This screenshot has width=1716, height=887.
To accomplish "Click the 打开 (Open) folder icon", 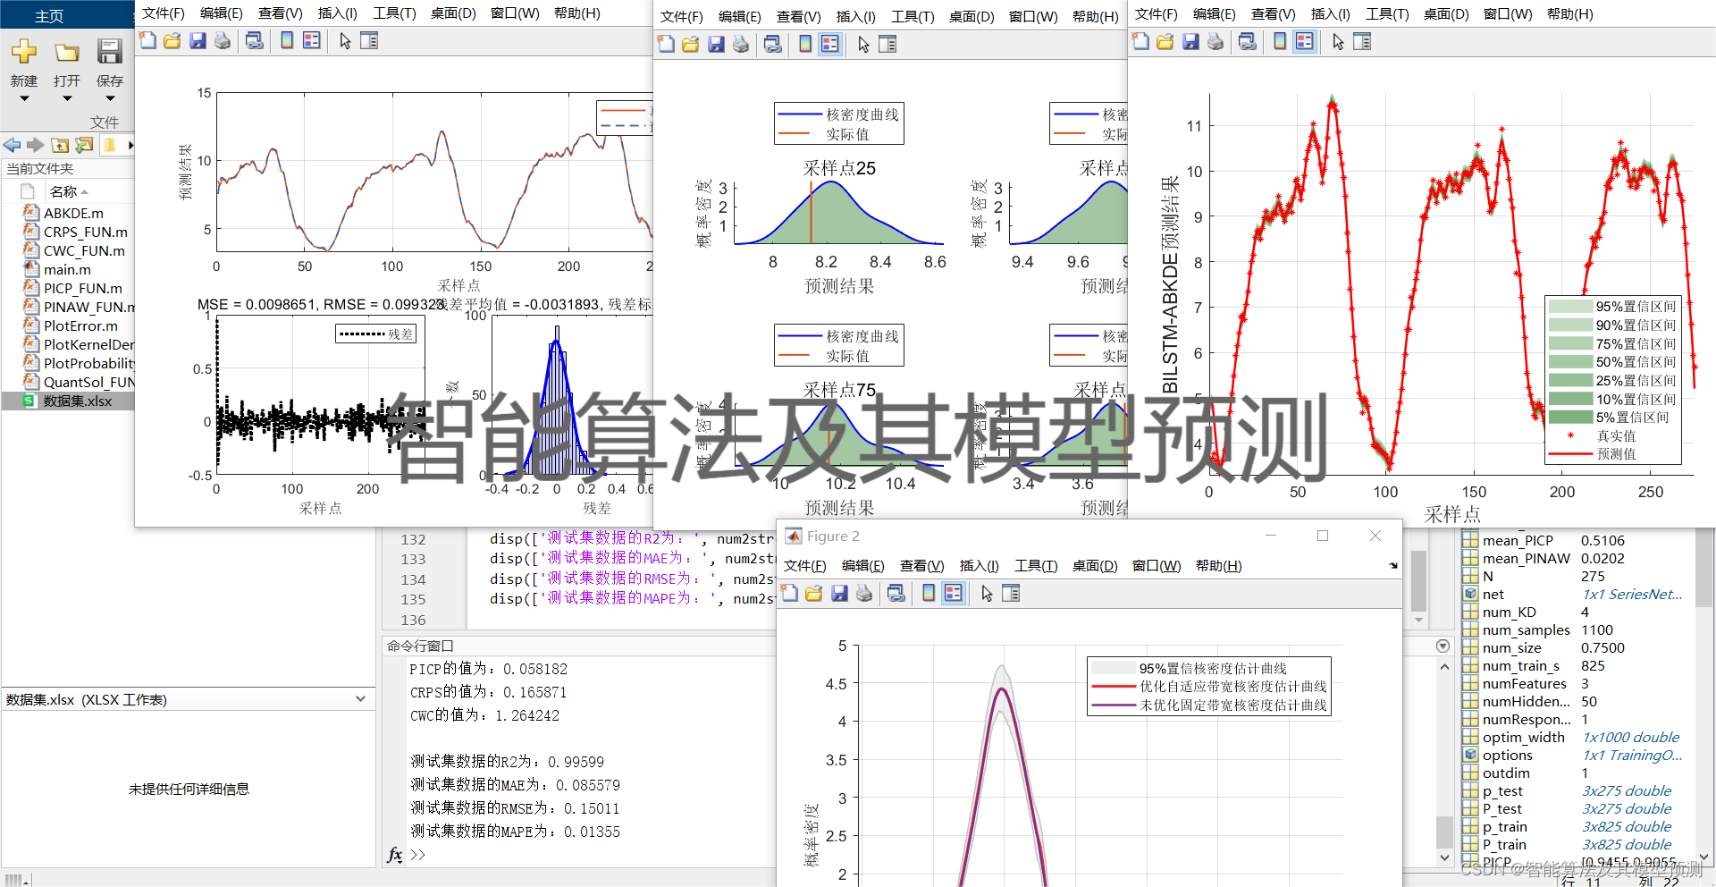I will tap(67, 52).
